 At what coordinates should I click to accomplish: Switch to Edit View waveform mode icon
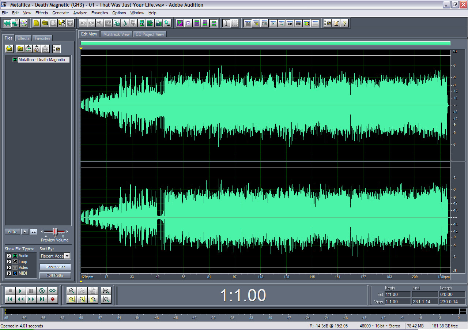coord(7,23)
